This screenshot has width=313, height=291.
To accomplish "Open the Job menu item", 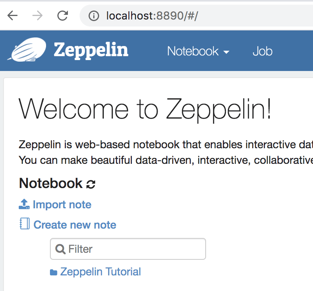I will tap(262, 51).
